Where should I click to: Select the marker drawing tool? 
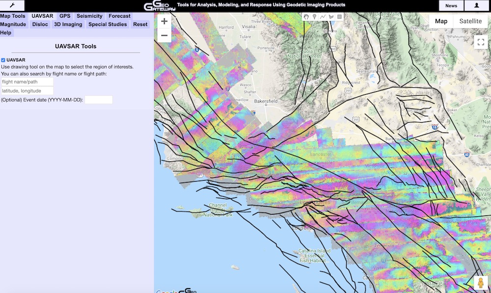(314, 17)
